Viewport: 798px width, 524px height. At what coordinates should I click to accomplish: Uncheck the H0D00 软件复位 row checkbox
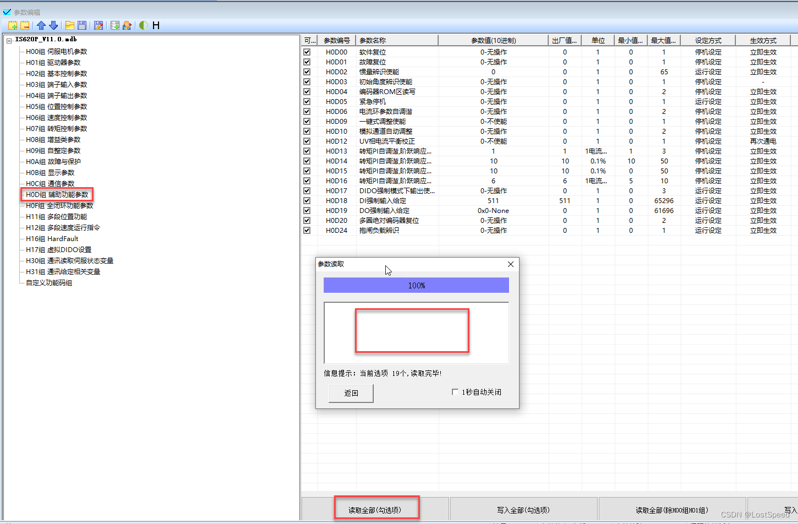tap(307, 52)
